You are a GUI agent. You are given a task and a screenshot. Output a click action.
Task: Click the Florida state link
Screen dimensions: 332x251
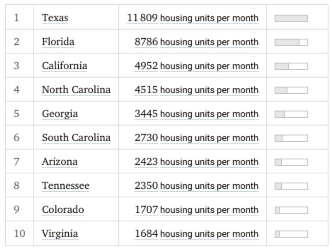[x=58, y=42]
